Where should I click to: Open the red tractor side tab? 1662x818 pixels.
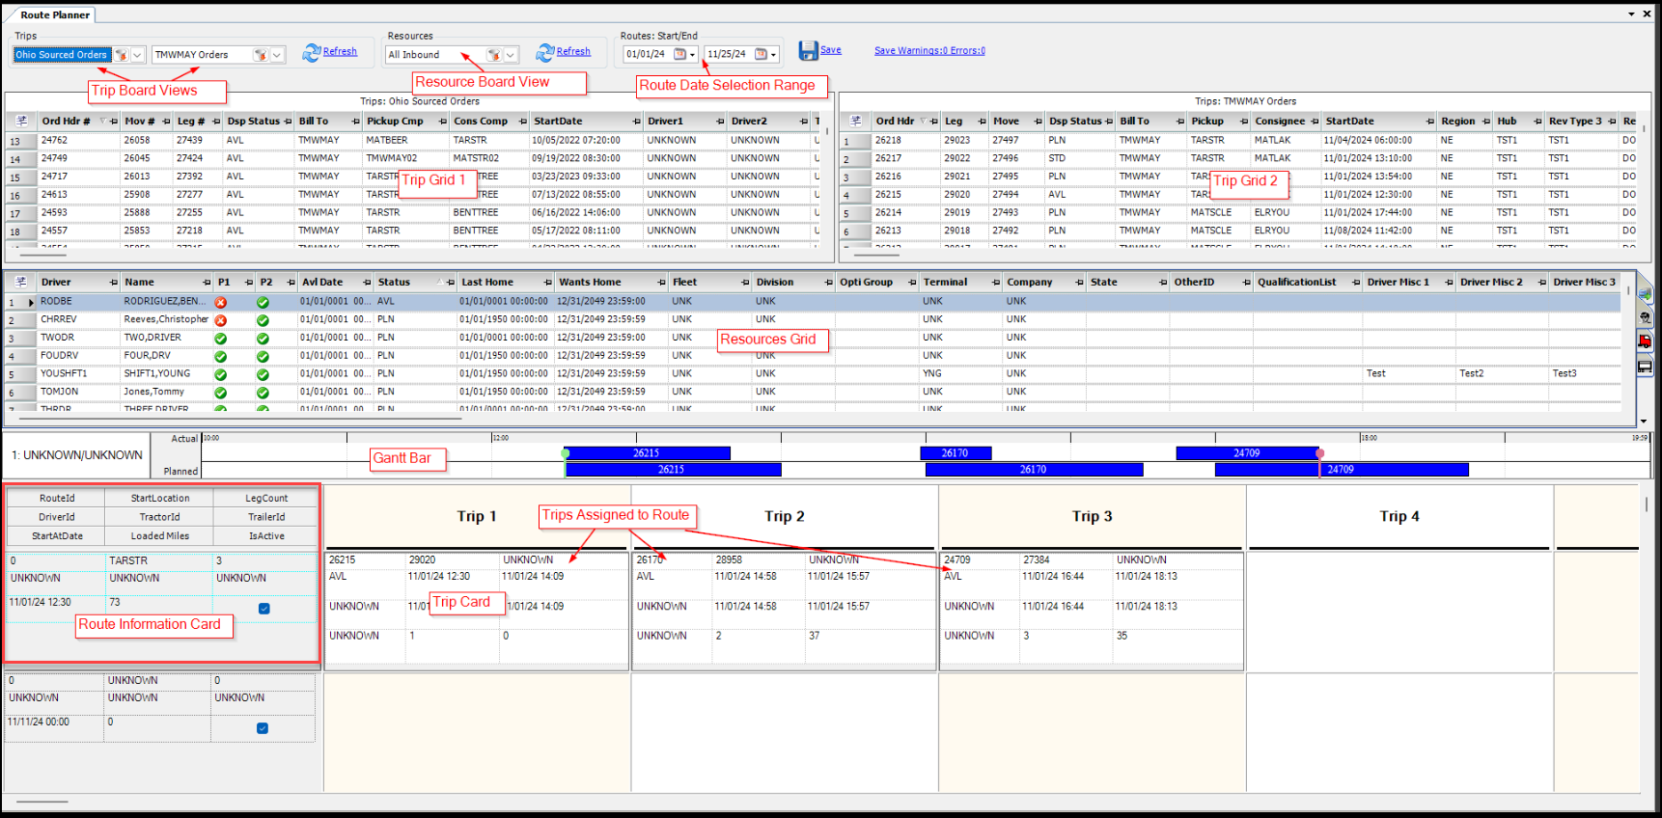click(1645, 341)
